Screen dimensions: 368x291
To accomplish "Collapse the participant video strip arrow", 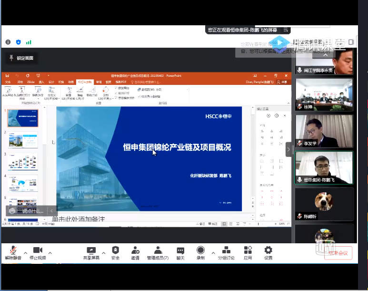I will coord(288,149).
